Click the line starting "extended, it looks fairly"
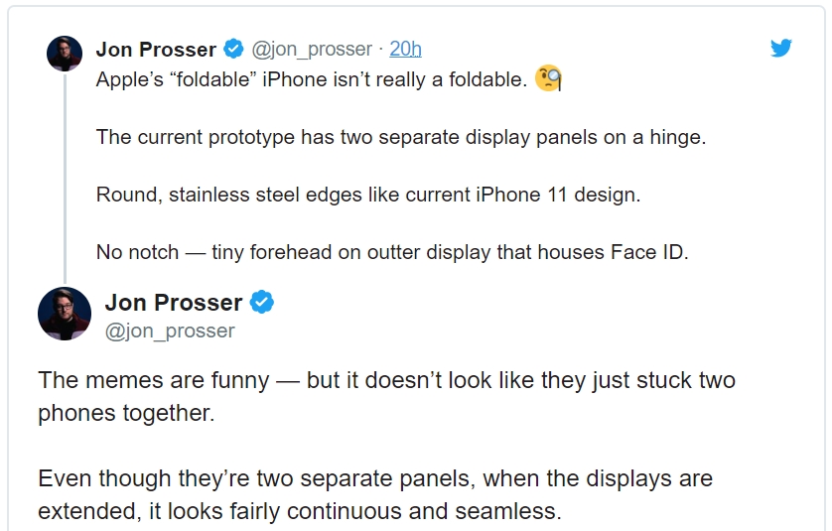 coord(300,512)
